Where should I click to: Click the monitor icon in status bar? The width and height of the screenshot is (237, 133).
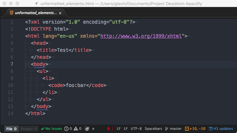87,129
